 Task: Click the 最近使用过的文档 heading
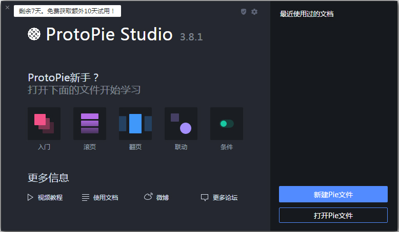[307, 14]
